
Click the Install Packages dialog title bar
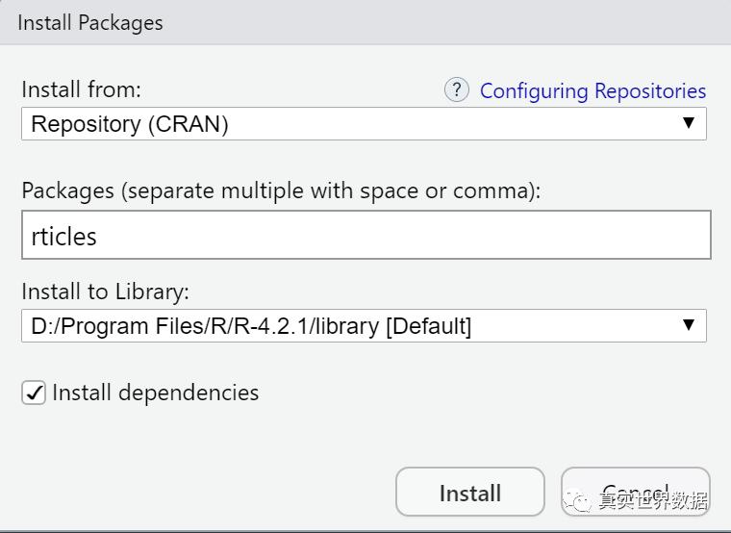365,22
